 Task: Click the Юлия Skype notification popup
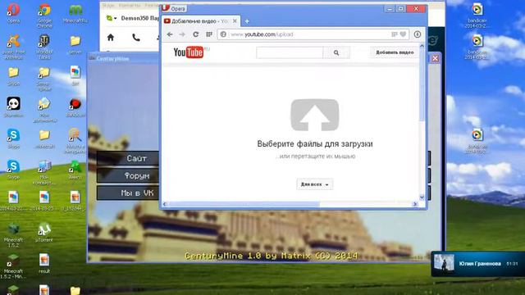[477, 264]
